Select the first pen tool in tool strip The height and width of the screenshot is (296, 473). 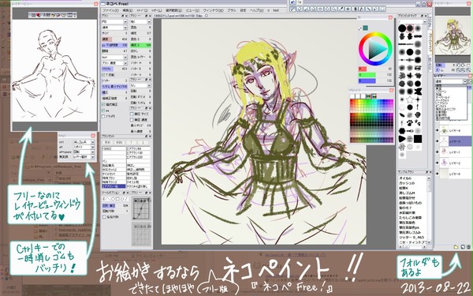292,9
